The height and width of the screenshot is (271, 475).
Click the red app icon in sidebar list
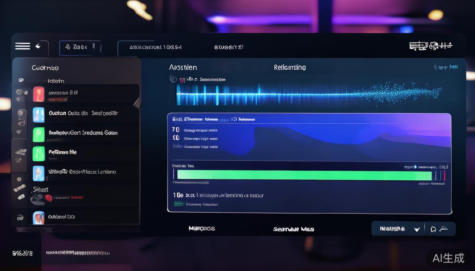[x=39, y=94]
